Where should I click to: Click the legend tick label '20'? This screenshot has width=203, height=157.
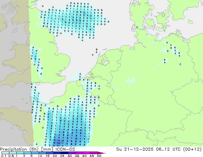[x=55, y=156]
